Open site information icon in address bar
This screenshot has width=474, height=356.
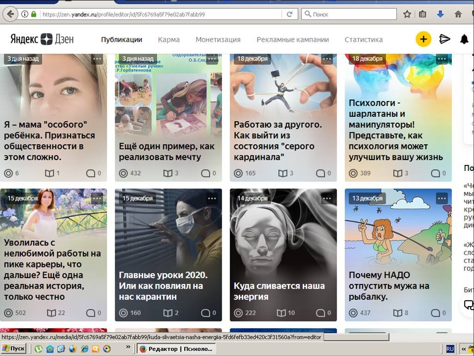tap(25, 14)
